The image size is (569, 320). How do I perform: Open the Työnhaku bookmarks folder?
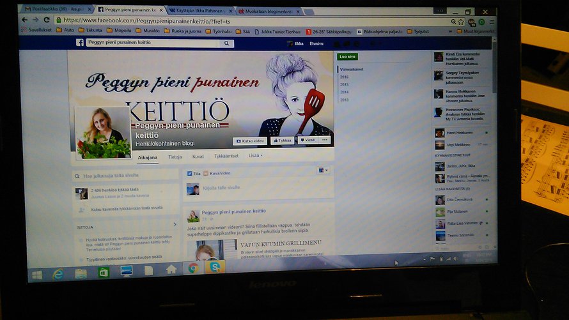219,31
